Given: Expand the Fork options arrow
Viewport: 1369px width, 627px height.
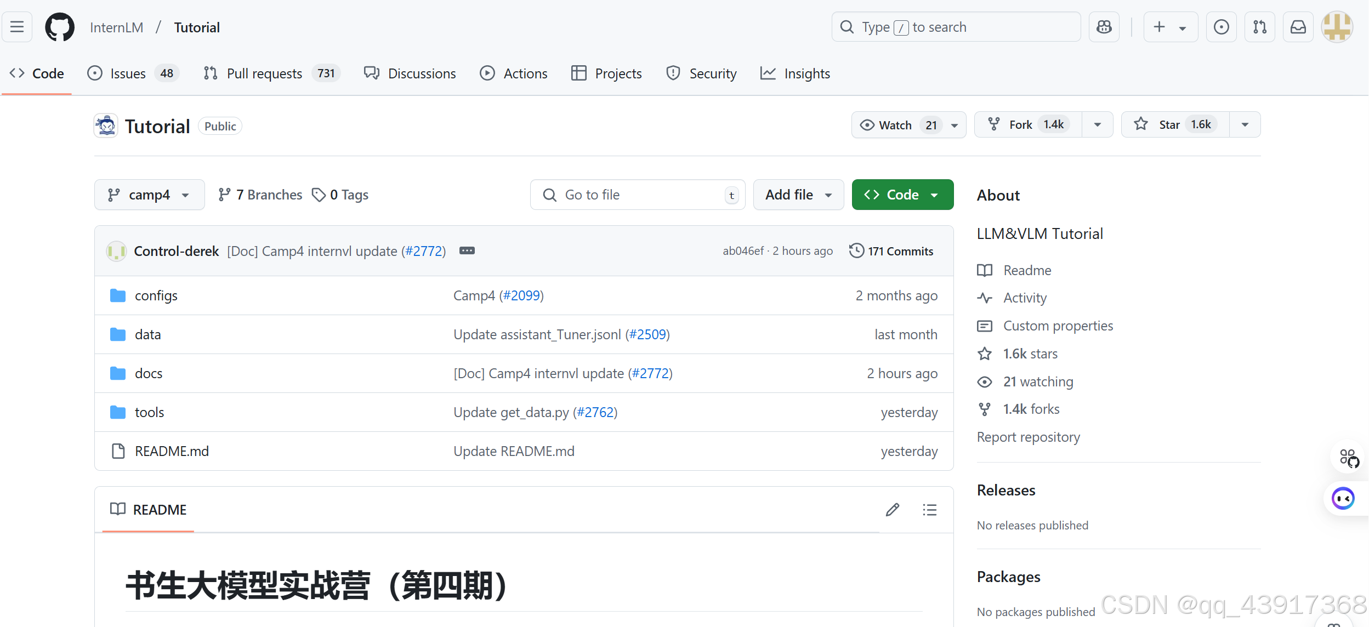Looking at the screenshot, I should point(1097,124).
